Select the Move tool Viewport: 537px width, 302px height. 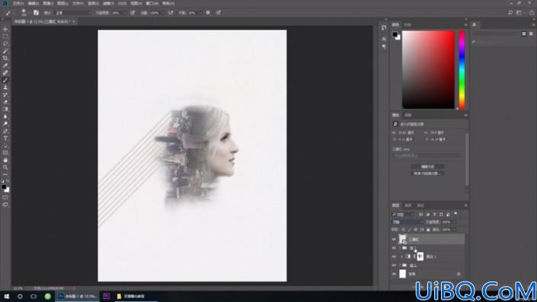(5, 30)
